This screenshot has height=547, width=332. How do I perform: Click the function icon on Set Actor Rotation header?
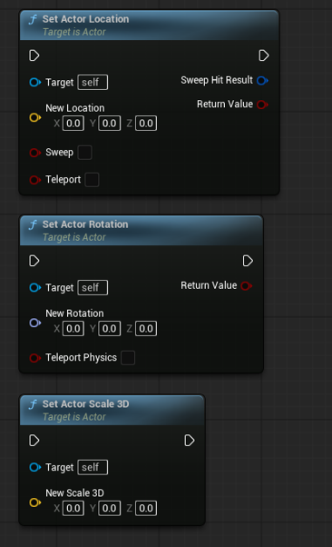pyautogui.click(x=33, y=225)
